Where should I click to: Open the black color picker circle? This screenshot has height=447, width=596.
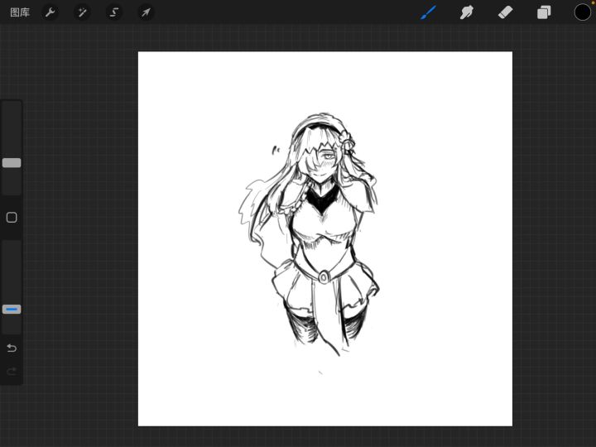click(582, 12)
